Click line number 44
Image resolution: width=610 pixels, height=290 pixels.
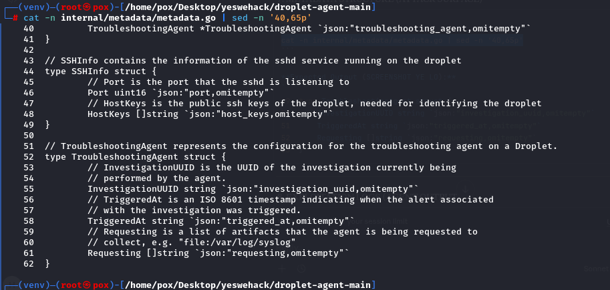click(28, 71)
